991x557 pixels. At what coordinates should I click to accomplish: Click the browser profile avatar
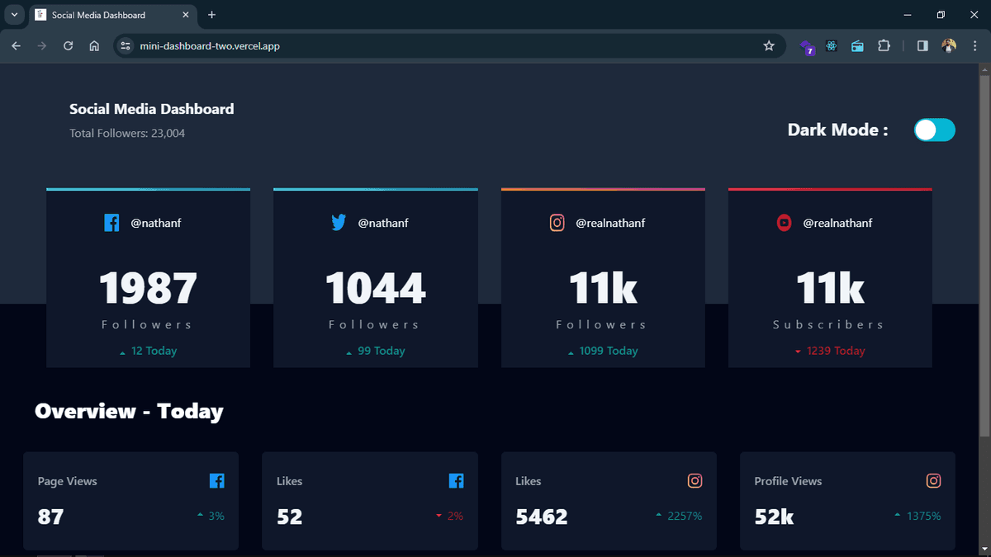coord(948,46)
